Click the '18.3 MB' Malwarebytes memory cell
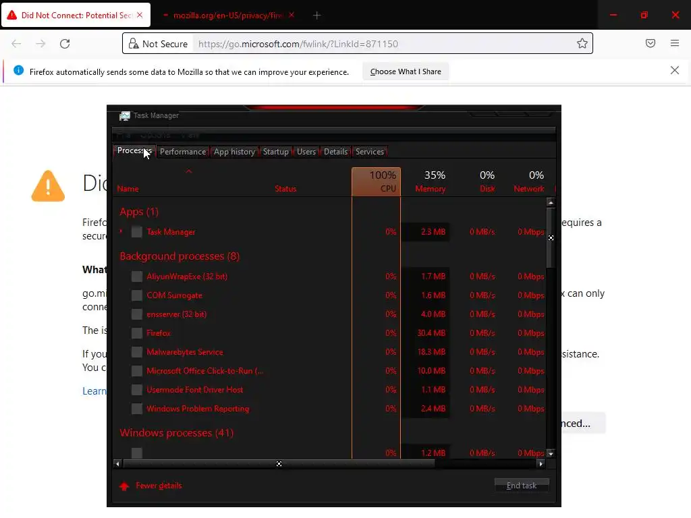691x518 pixels. [431, 352]
